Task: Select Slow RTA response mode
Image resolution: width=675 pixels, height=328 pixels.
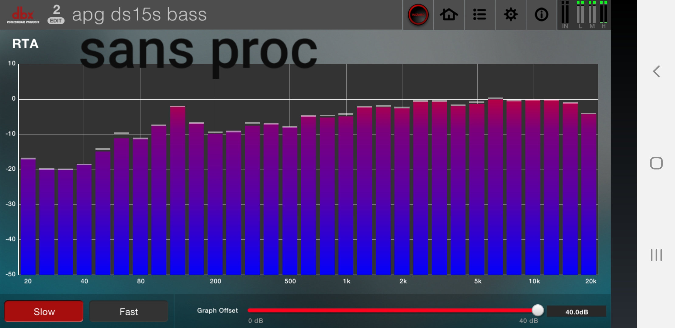Action: [x=44, y=311]
